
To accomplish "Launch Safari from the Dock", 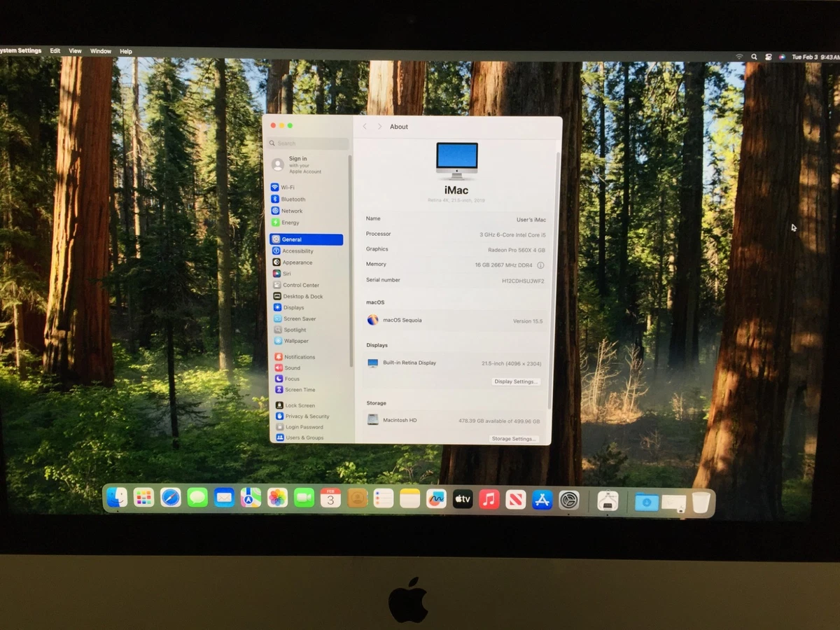I will 171,499.
